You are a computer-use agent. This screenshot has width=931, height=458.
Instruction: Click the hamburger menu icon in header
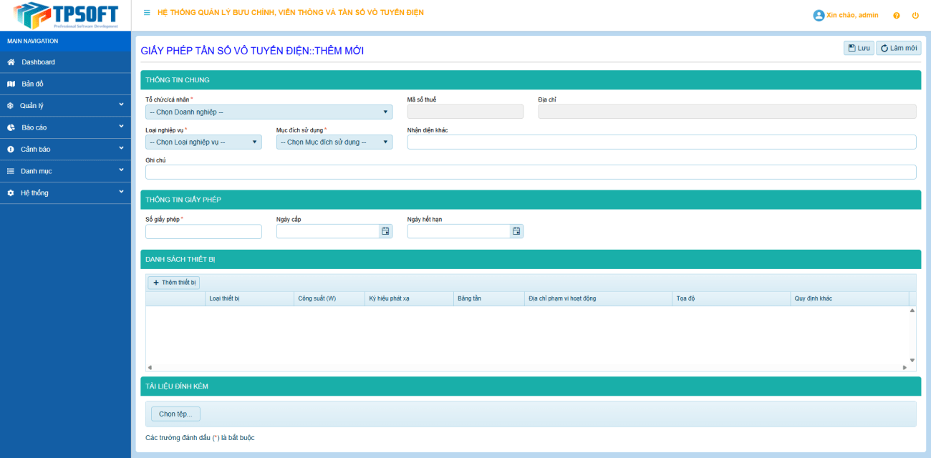coord(147,13)
